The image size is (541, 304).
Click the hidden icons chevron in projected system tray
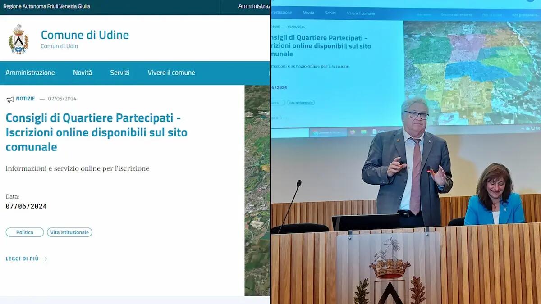point(523,128)
